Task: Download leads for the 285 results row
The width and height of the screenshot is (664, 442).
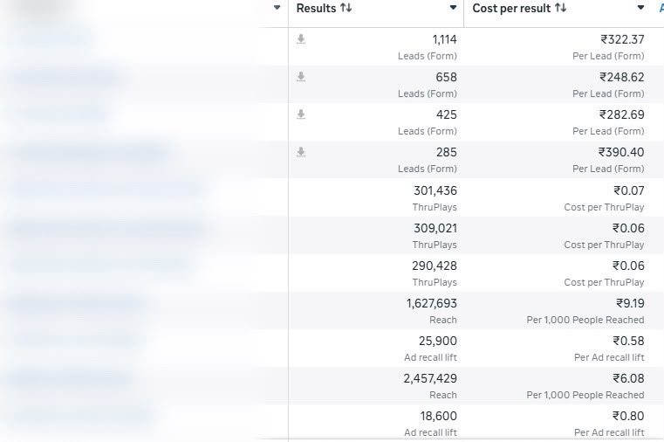Action: tap(301, 152)
